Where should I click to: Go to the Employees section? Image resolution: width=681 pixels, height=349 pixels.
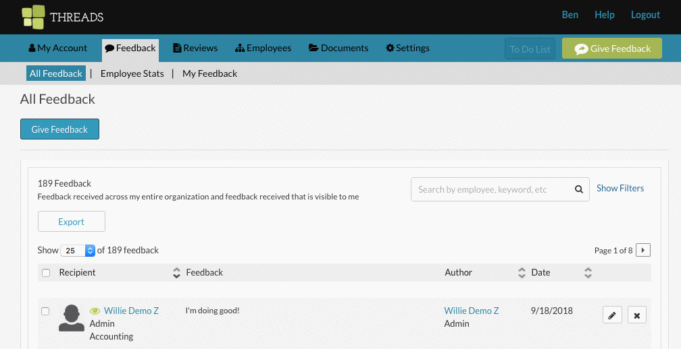coord(263,48)
